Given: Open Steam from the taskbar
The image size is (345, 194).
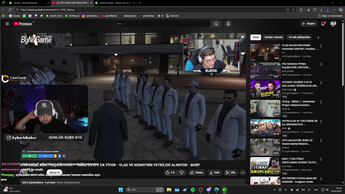Looking at the screenshot, I should pos(185,190).
